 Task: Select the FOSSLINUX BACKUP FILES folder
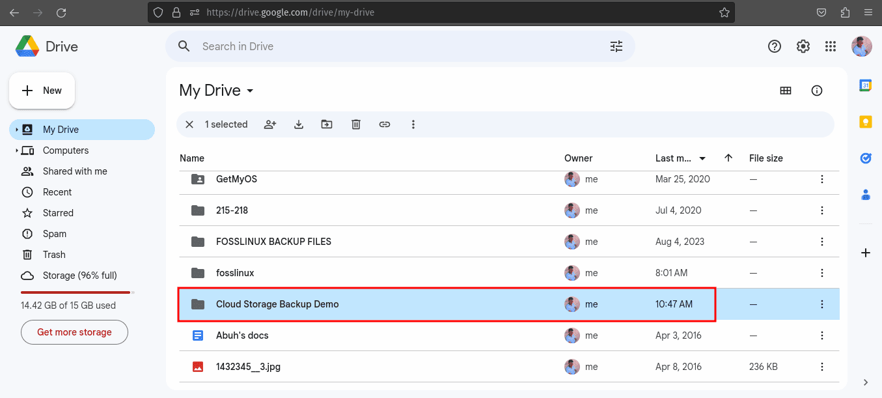tap(509, 242)
